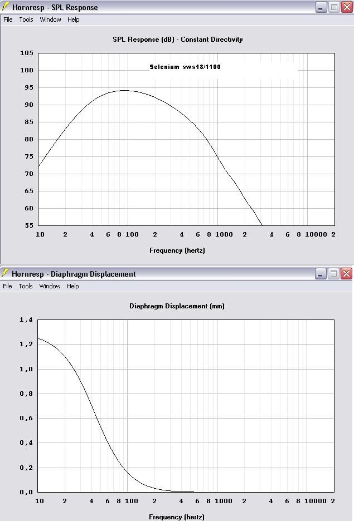Close the Diaphragm Displacement window
The width and height of the screenshot is (354, 521).
click(346, 274)
